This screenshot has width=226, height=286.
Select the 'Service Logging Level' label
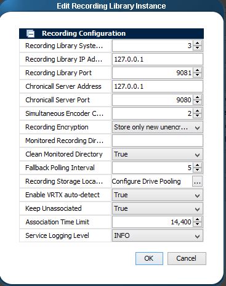coord(57,235)
